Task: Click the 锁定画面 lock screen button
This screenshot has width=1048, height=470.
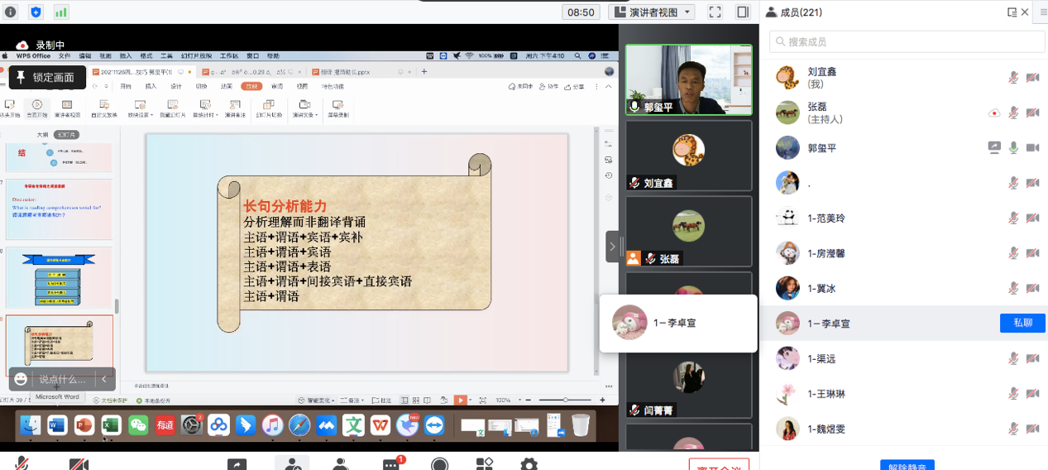Action: coord(46,78)
